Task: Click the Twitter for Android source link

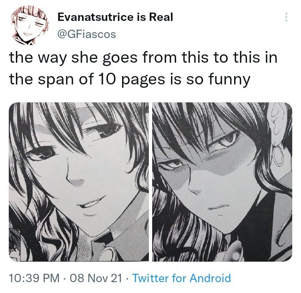Action: [x=181, y=278]
